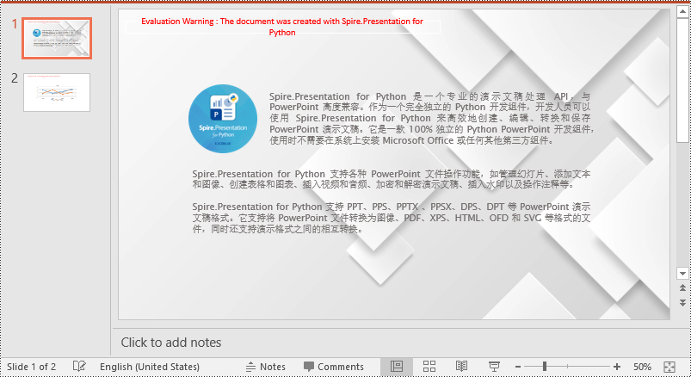Click the zoom in plus button
Viewport: 691px width, 377px height.
(x=616, y=367)
